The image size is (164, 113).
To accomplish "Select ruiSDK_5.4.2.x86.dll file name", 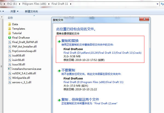I will click(x=24, y=74).
